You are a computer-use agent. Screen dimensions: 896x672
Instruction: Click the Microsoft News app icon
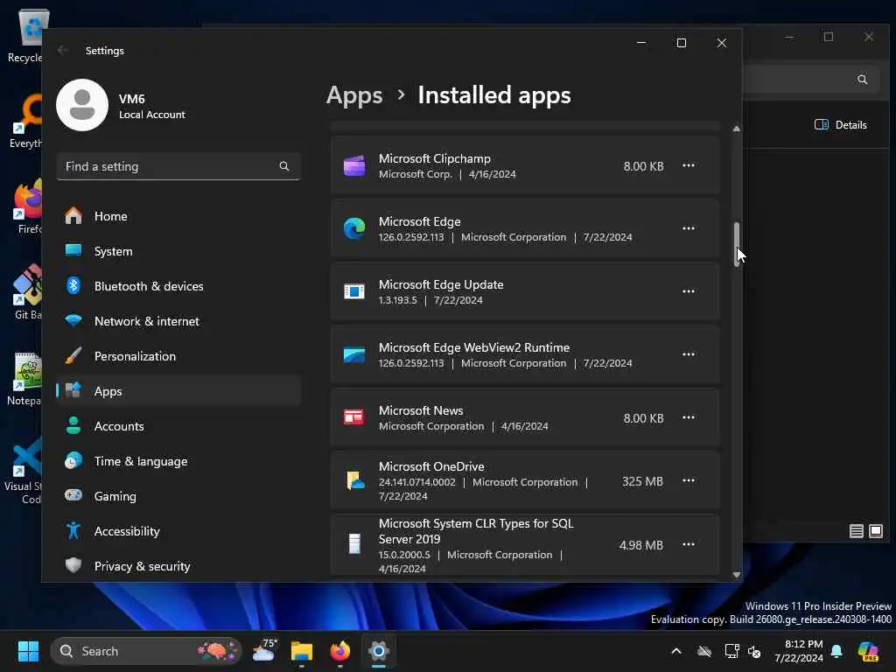pos(353,417)
